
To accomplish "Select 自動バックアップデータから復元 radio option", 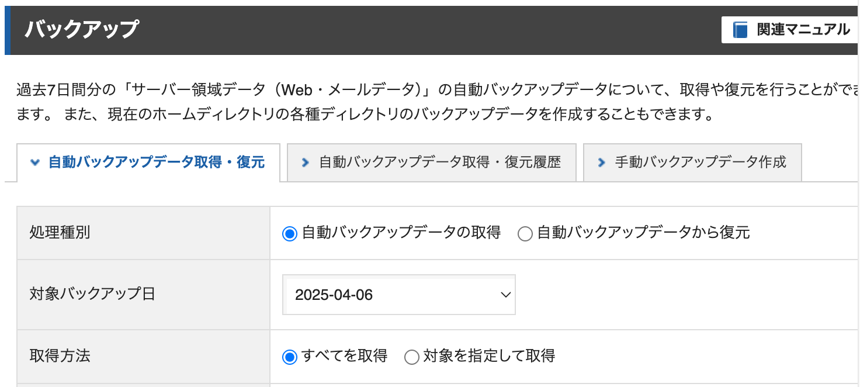I will pos(525,234).
